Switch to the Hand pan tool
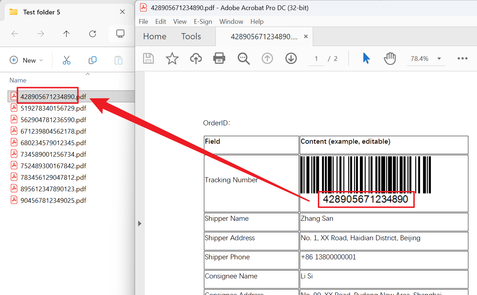The height and width of the screenshot is (295, 477). 390,58
